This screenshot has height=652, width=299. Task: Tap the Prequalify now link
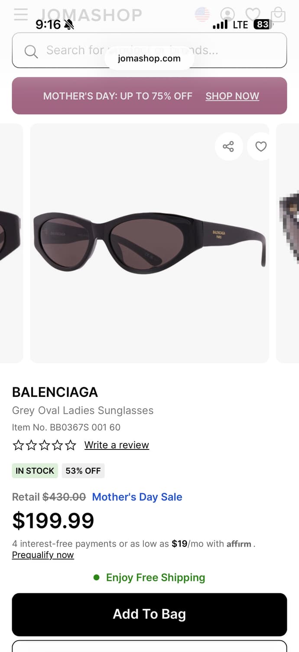(43, 555)
